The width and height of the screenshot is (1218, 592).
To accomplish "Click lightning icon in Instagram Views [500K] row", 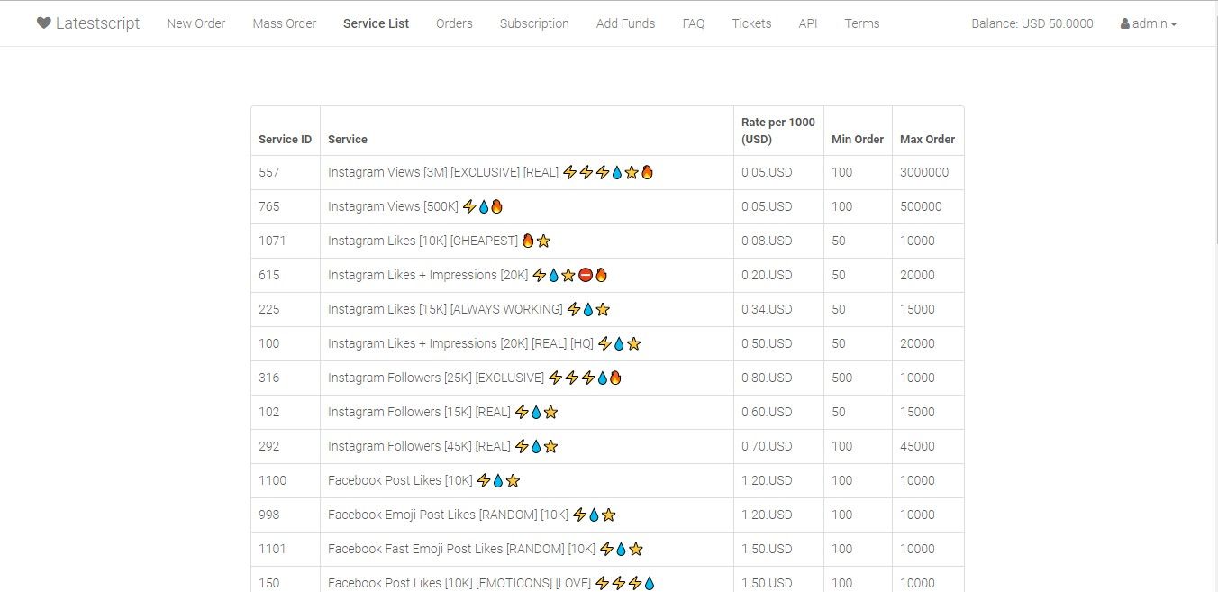I will (469, 206).
